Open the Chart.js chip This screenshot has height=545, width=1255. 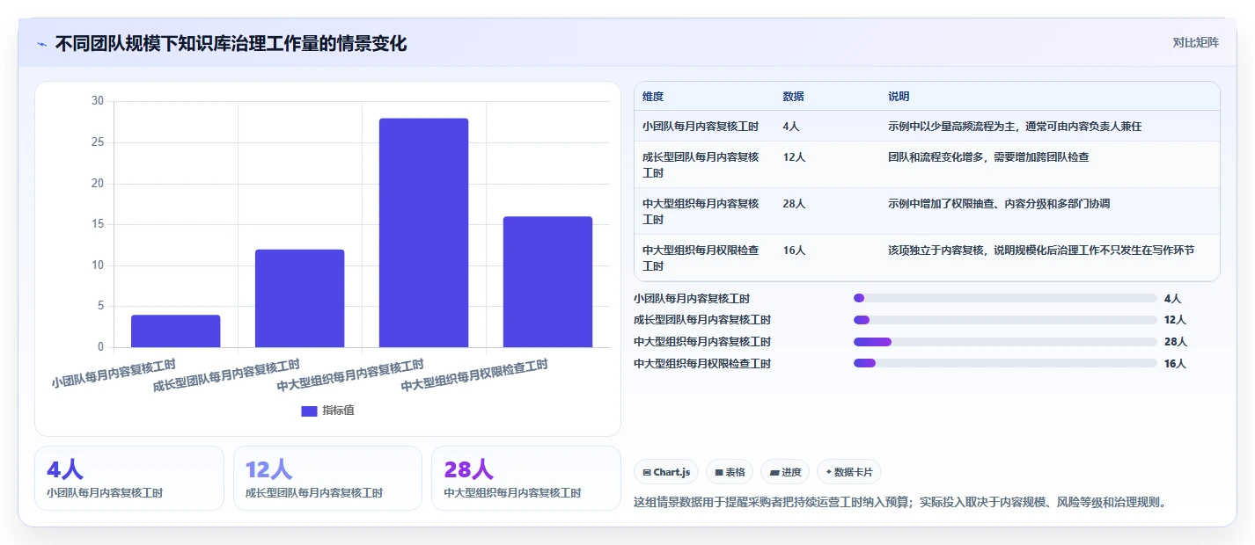coord(666,472)
